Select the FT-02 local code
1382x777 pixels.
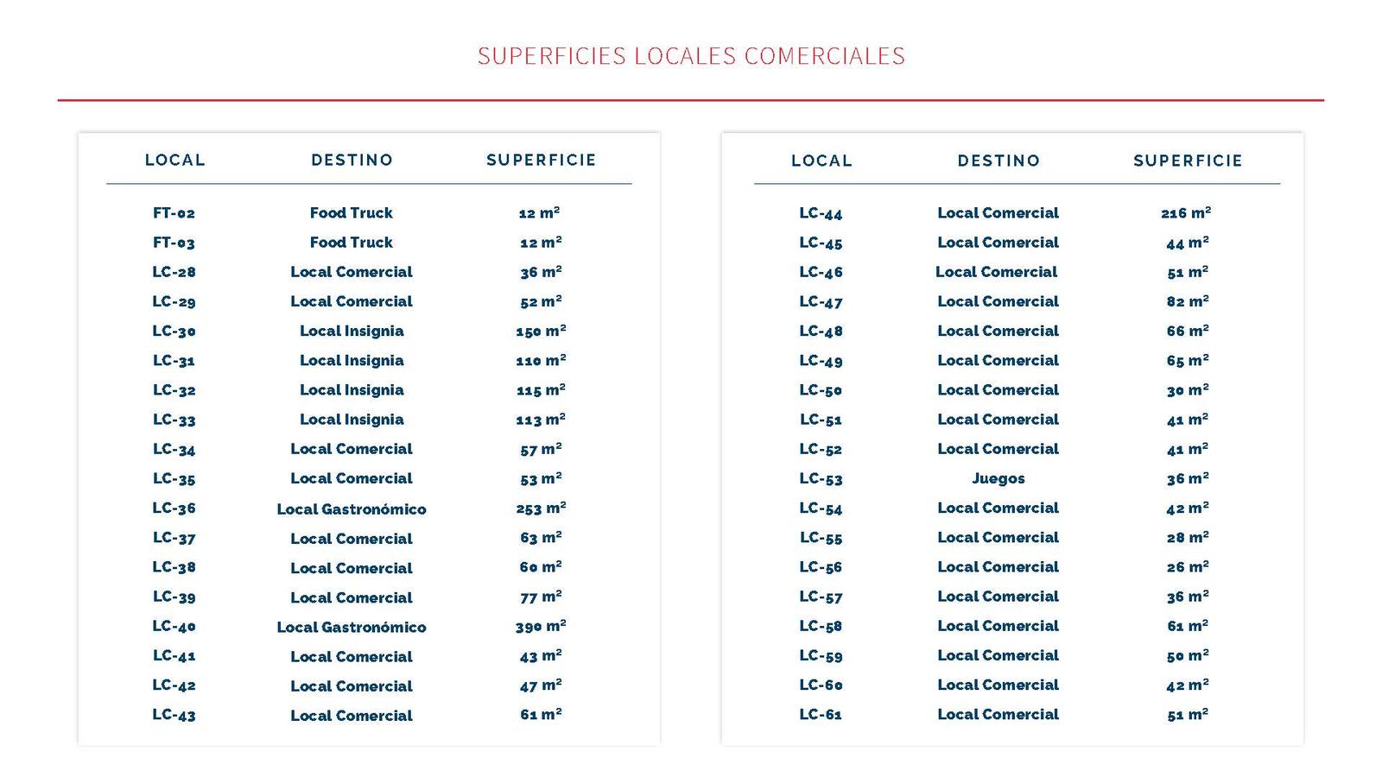coord(174,213)
